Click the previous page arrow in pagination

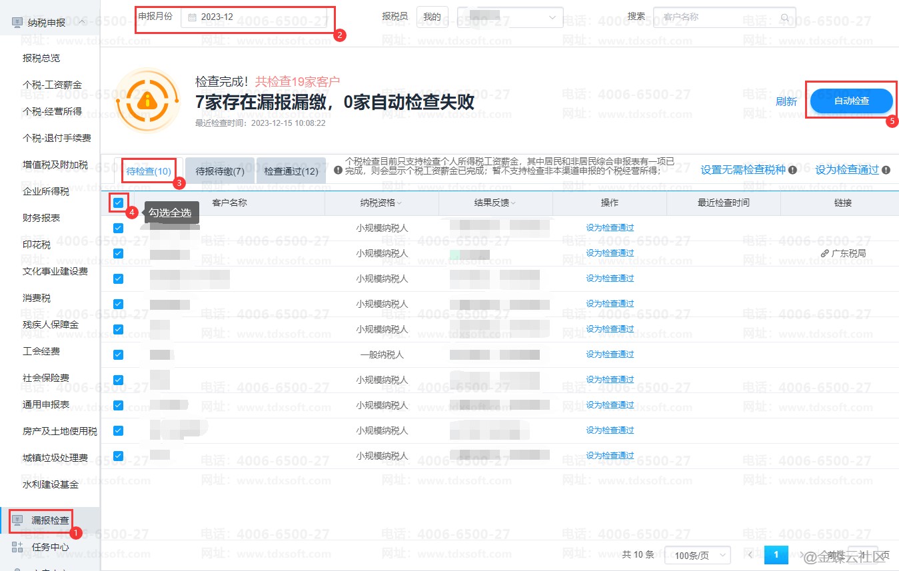click(x=750, y=554)
